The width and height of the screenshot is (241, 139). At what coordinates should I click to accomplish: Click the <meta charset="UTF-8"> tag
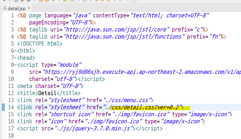click(x=50, y=86)
